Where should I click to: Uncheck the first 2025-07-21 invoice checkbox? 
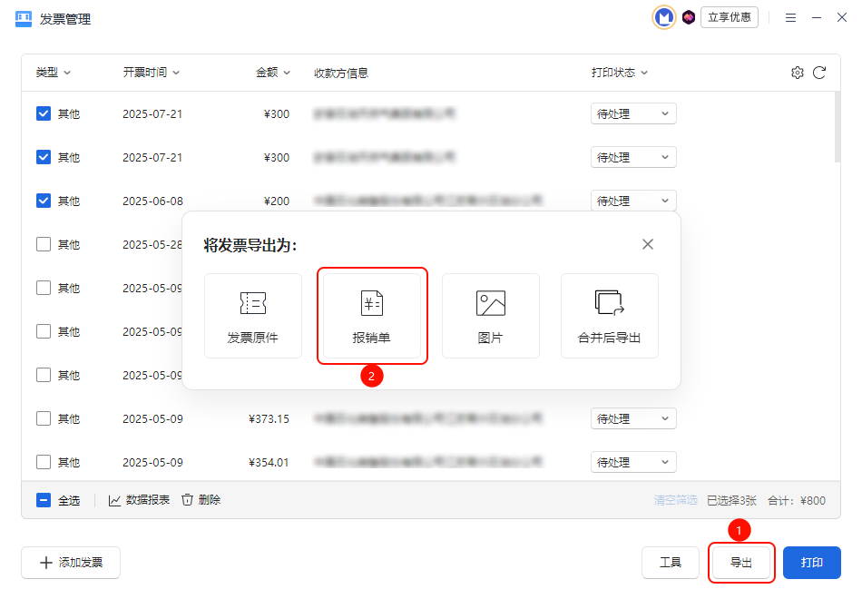[44, 113]
